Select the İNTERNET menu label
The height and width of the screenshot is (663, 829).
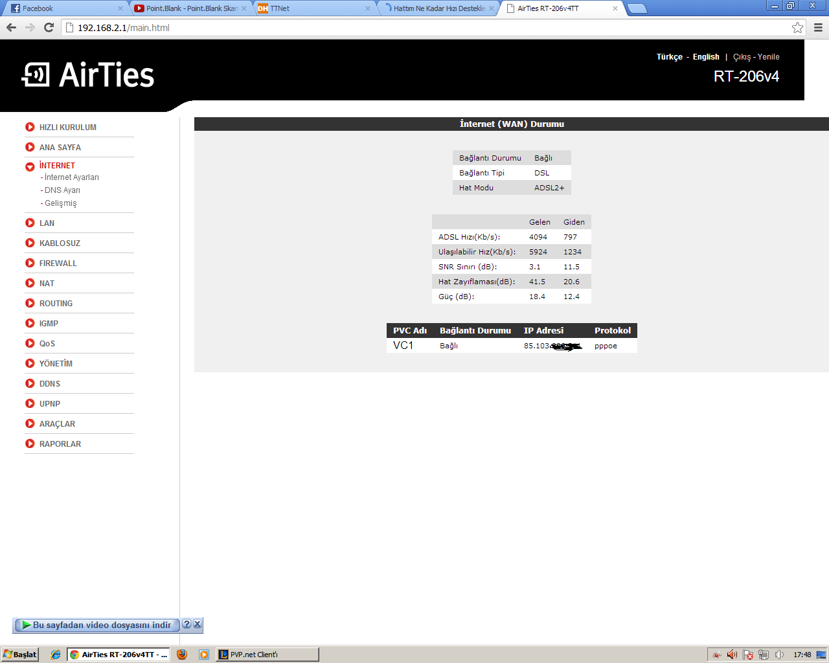click(x=57, y=166)
